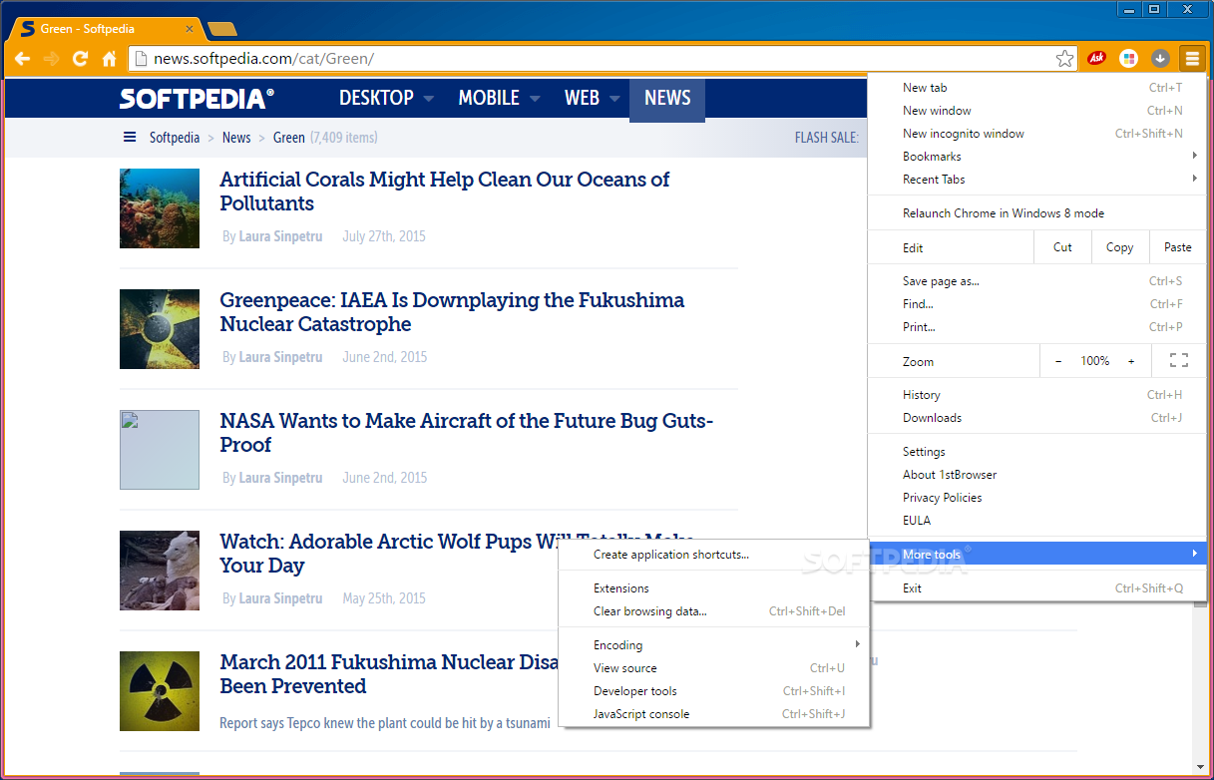Expand the Bookmarks submenu

pyautogui.click(x=1037, y=157)
